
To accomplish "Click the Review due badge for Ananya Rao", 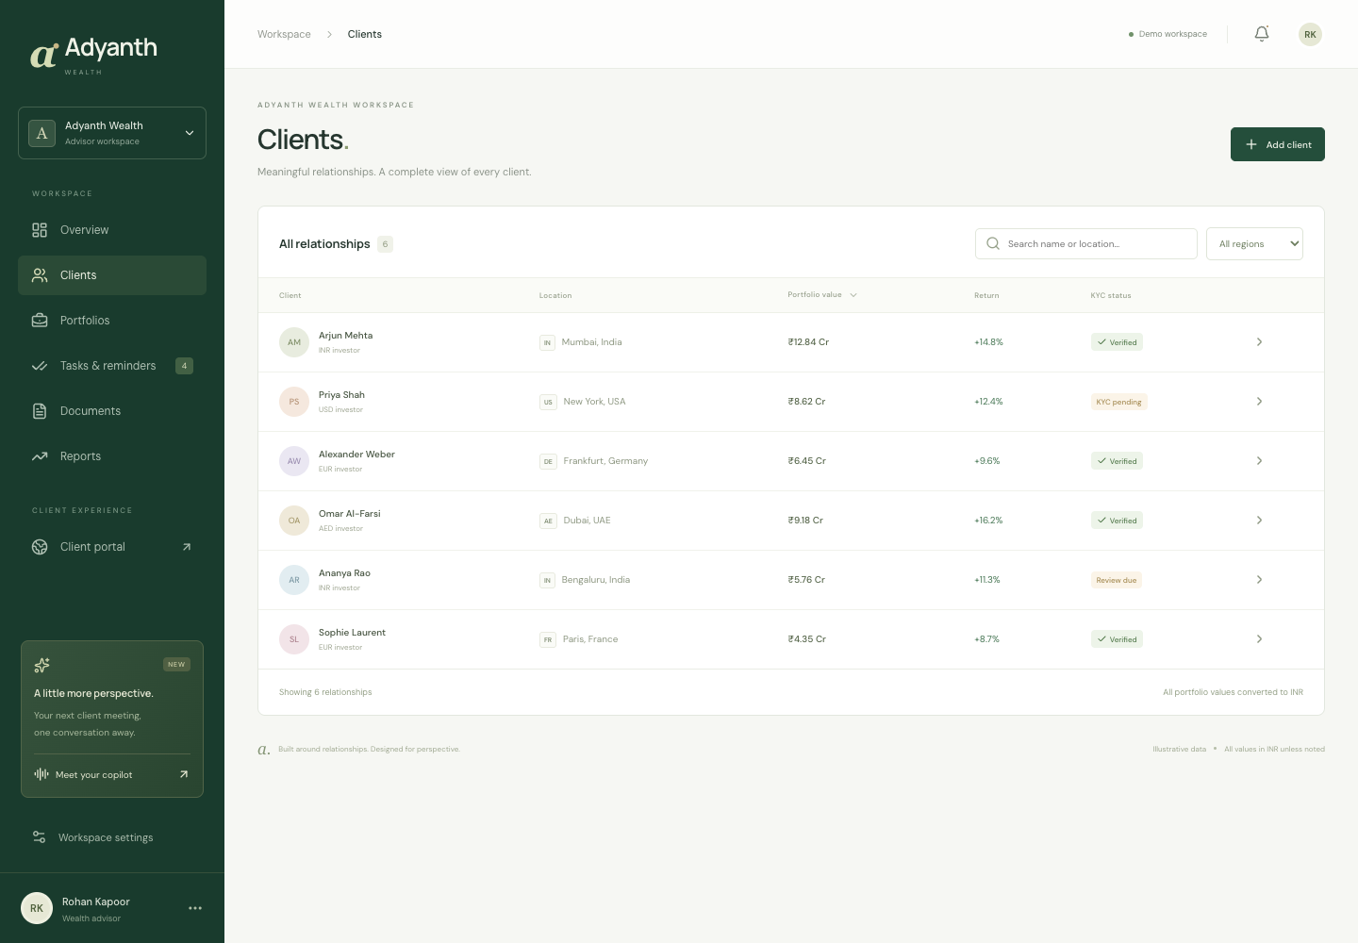I will (x=1117, y=580).
